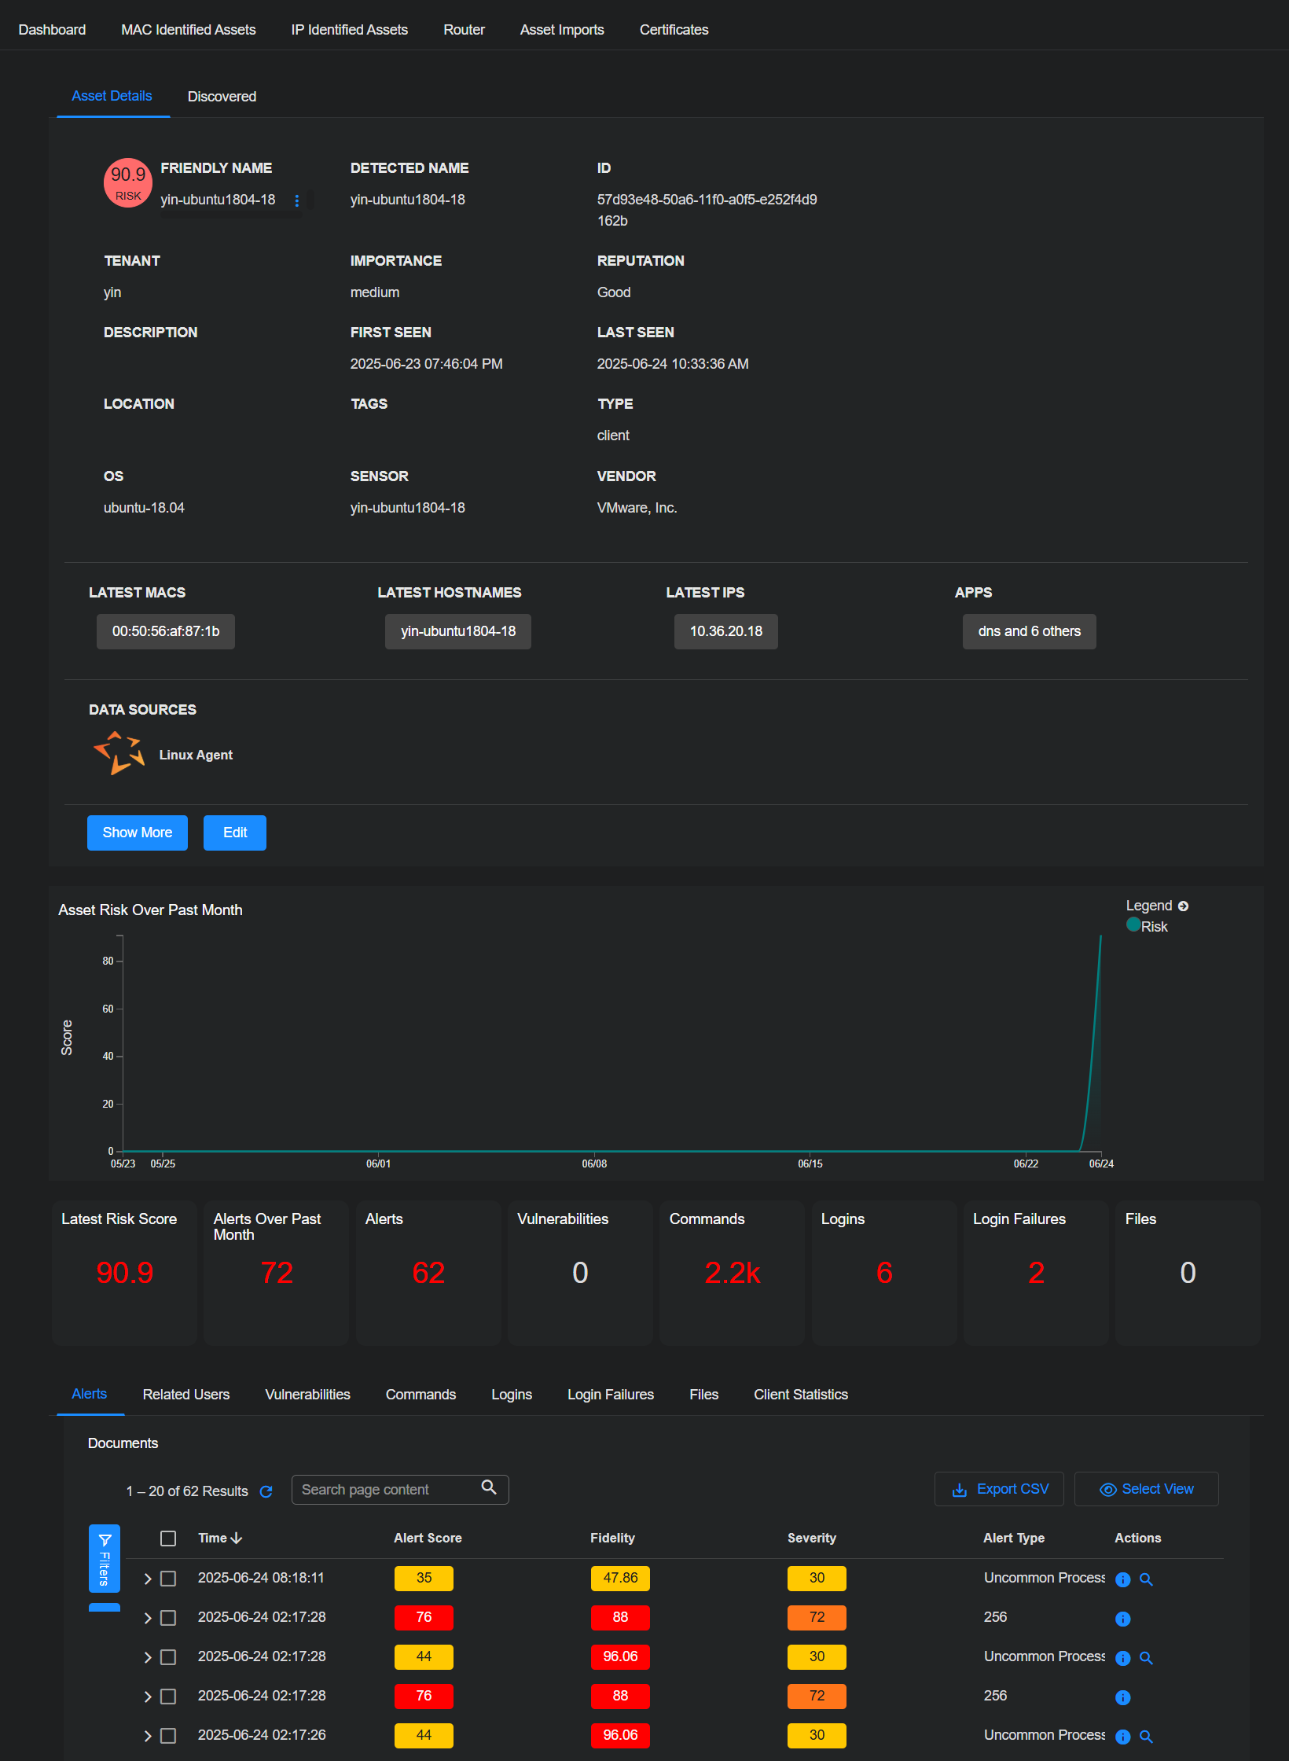Click the refresh results icon
This screenshot has width=1289, height=1761.
266,1491
